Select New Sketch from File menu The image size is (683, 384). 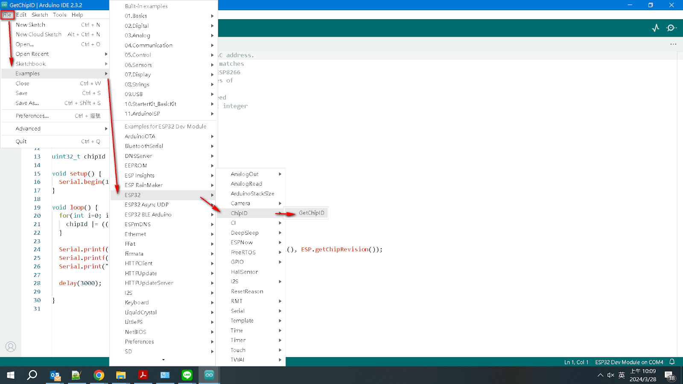55,25
